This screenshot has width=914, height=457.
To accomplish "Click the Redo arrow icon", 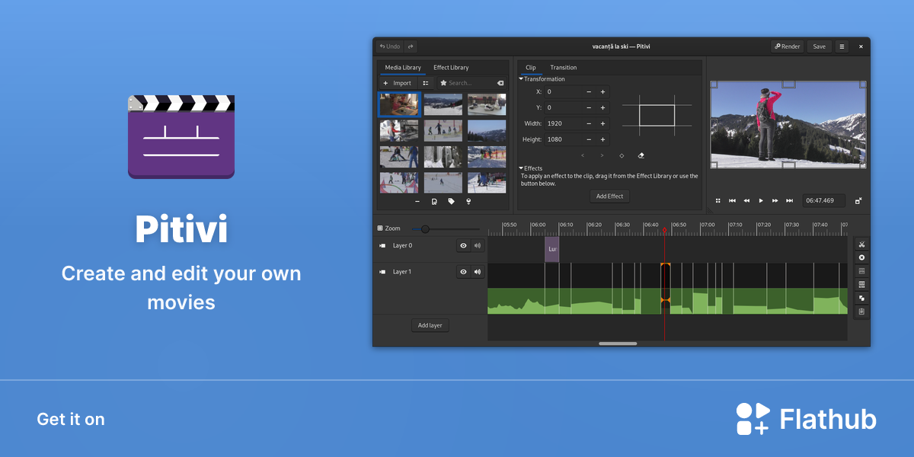I will (x=411, y=46).
